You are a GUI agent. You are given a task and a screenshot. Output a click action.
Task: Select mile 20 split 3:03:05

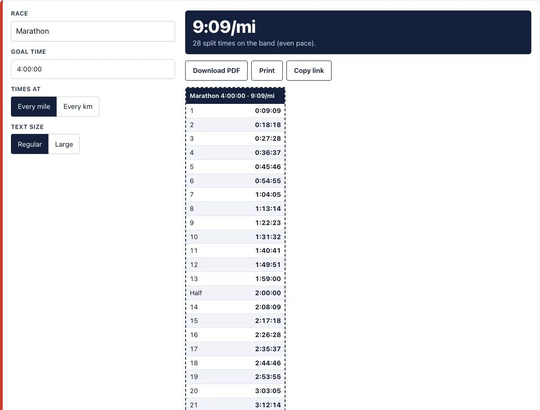[x=268, y=391]
